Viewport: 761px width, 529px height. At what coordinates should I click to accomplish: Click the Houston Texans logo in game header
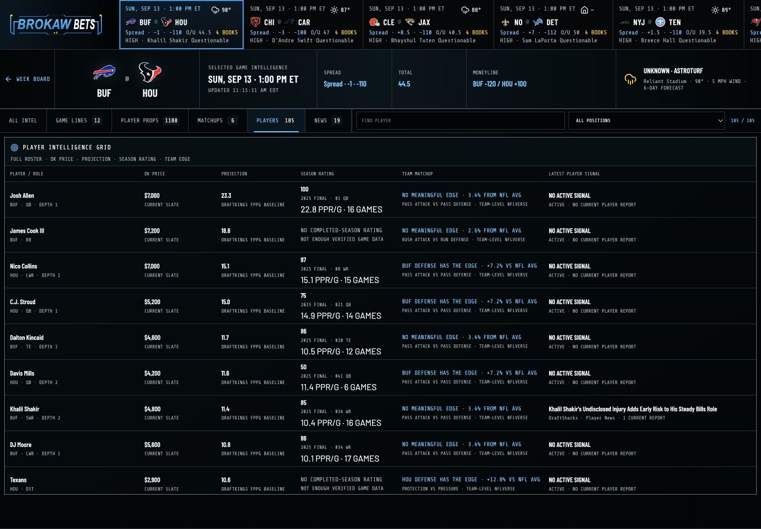pyautogui.click(x=150, y=72)
